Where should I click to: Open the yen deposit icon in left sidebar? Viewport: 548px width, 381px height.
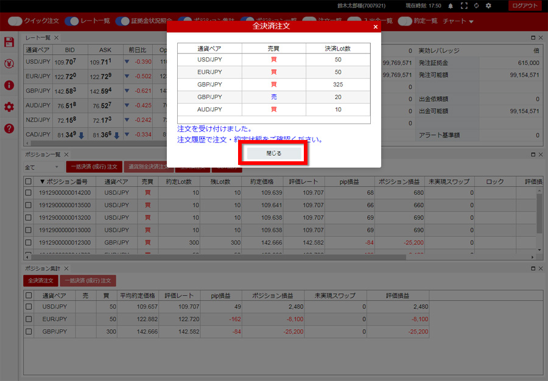coord(9,63)
